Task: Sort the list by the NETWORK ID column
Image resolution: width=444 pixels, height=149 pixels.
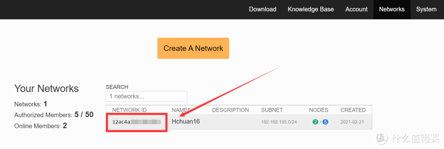Action: click(x=129, y=110)
